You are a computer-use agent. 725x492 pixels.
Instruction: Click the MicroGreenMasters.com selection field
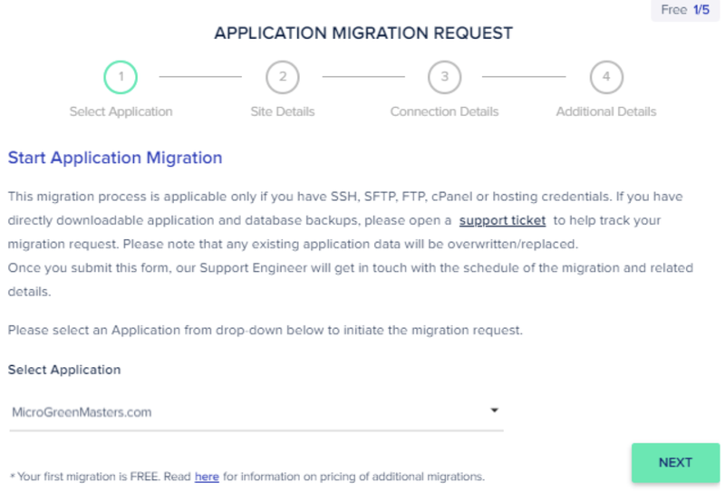click(256, 412)
